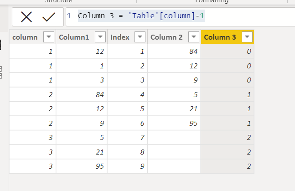Select the highlighted Column 3 header
295x191 pixels.
pyautogui.click(x=228, y=37)
